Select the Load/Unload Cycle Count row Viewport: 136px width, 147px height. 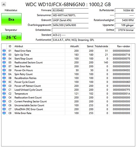[66, 90]
